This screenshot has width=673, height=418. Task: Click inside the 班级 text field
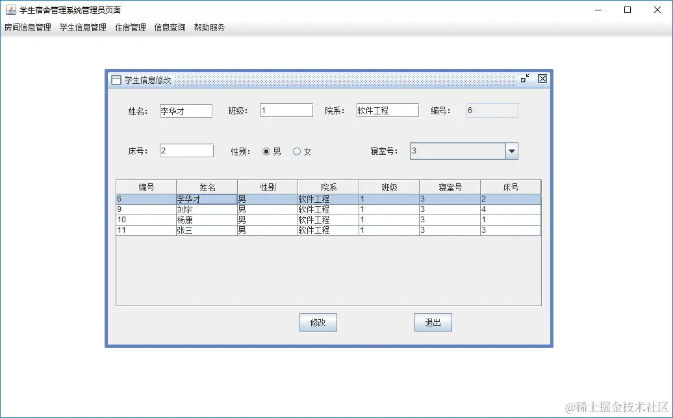pos(286,110)
